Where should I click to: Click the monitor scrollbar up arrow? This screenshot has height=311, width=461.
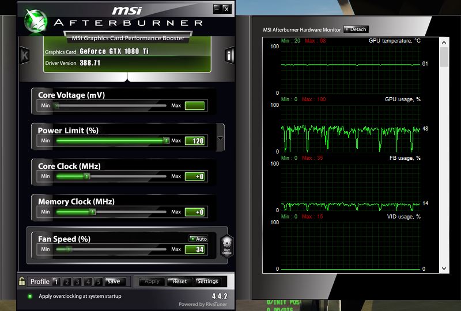[444, 43]
